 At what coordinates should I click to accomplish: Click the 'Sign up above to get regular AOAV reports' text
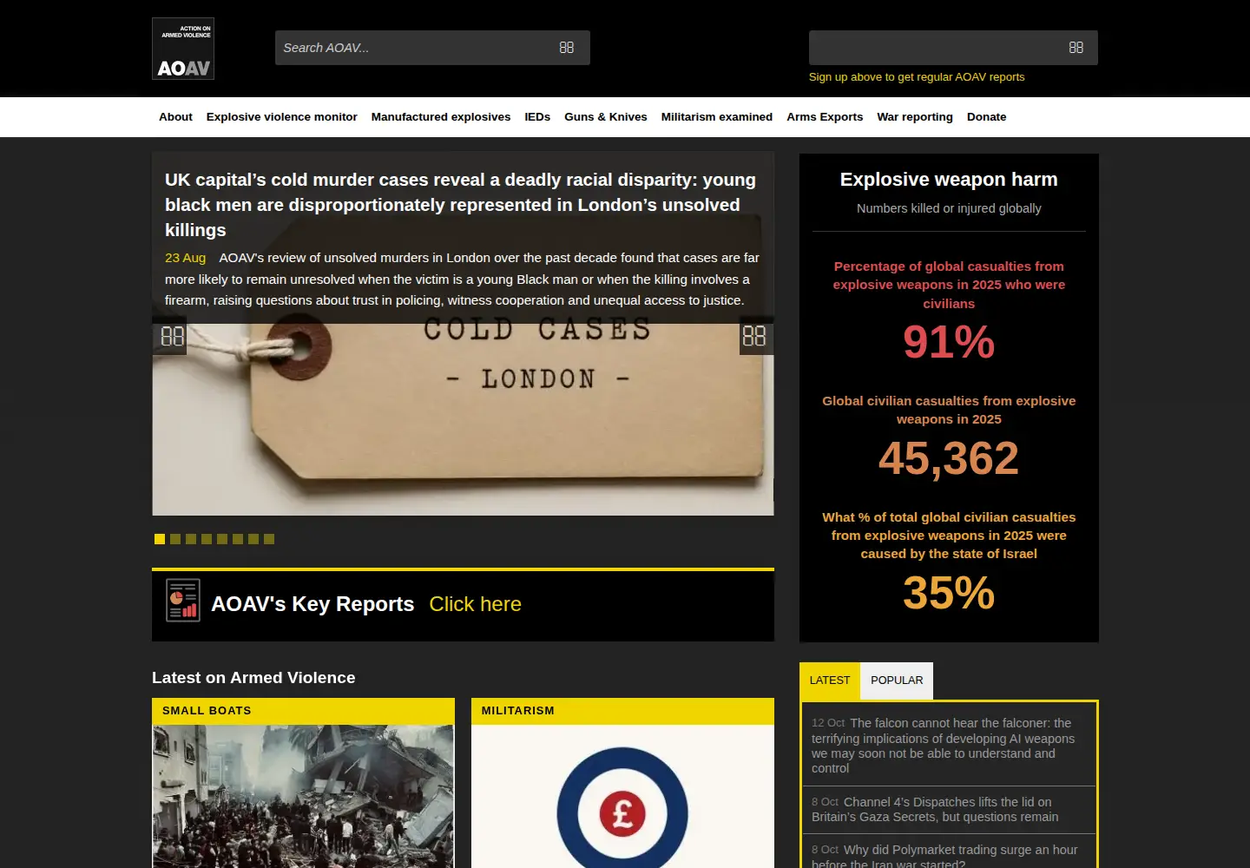917,77
